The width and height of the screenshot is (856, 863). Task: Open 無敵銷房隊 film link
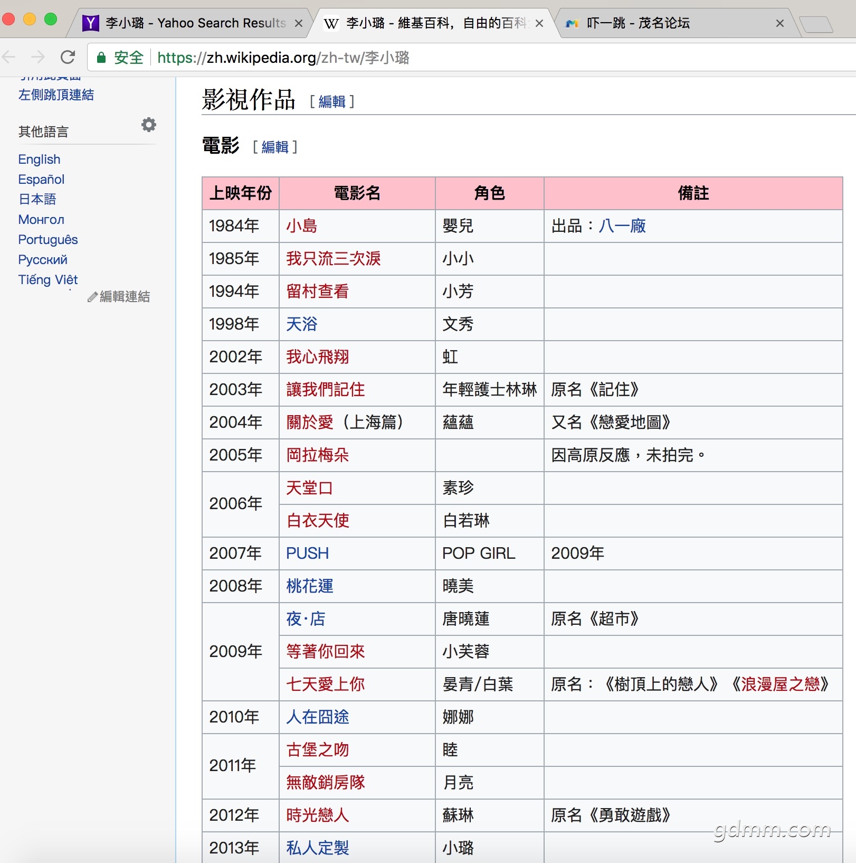click(326, 783)
